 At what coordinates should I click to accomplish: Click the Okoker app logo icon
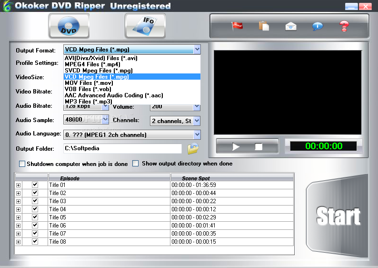click(8, 6)
